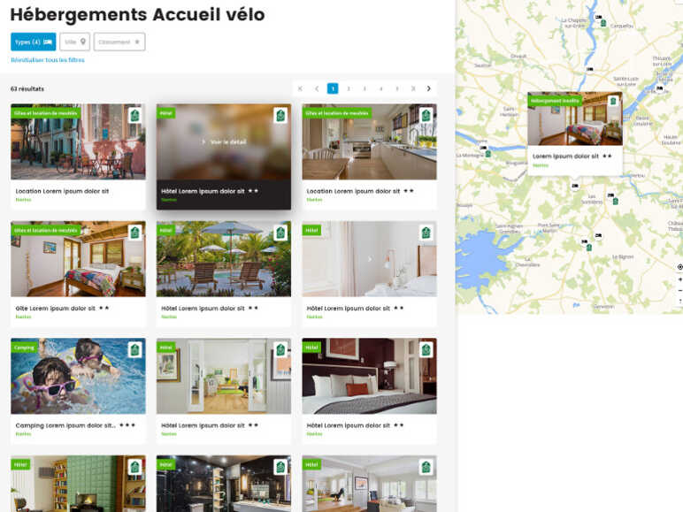Go to previous results page arrow
The image size is (683, 512).
pos(317,88)
